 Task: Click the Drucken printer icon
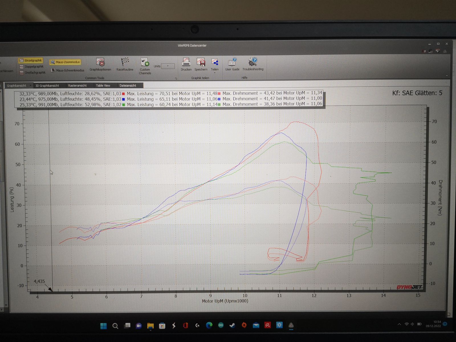(186, 62)
